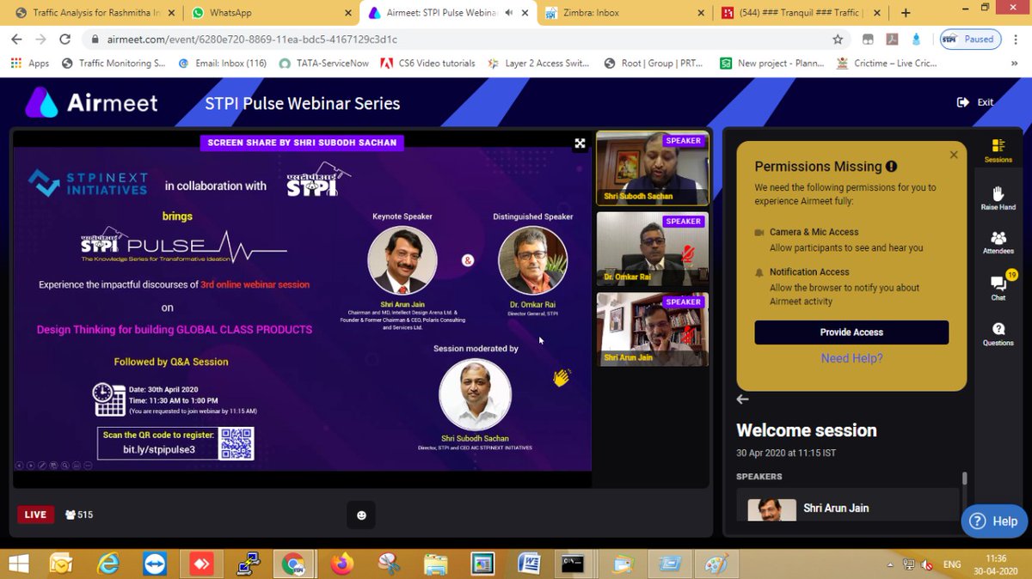Viewport: 1032px width, 579px height.
Task: Open Internet Explorer from taskbar
Action: (108, 564)
